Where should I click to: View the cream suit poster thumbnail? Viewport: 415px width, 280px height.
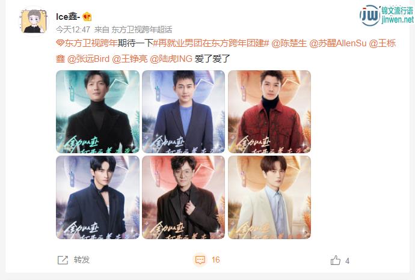pos(269,197)
